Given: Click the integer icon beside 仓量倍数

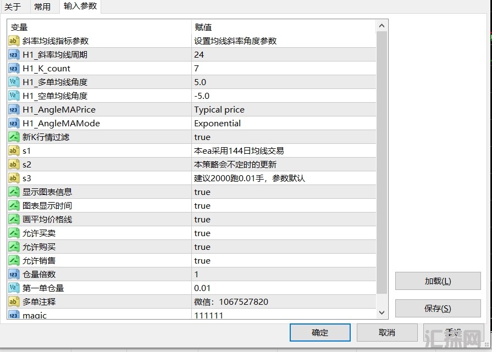Looking at the screenshot, I should [x=14, y=275].
